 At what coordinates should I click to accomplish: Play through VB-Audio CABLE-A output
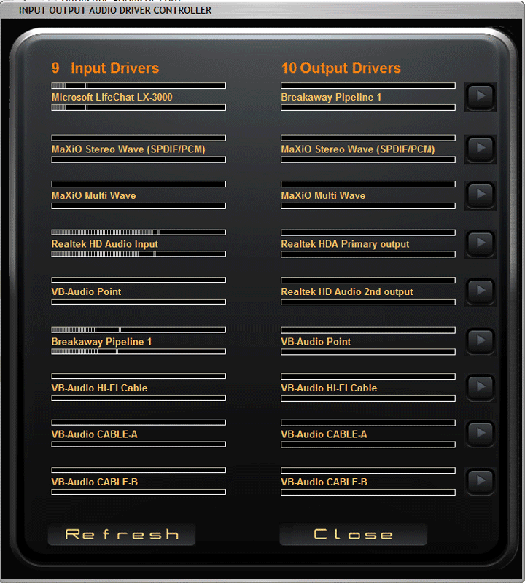480,434
